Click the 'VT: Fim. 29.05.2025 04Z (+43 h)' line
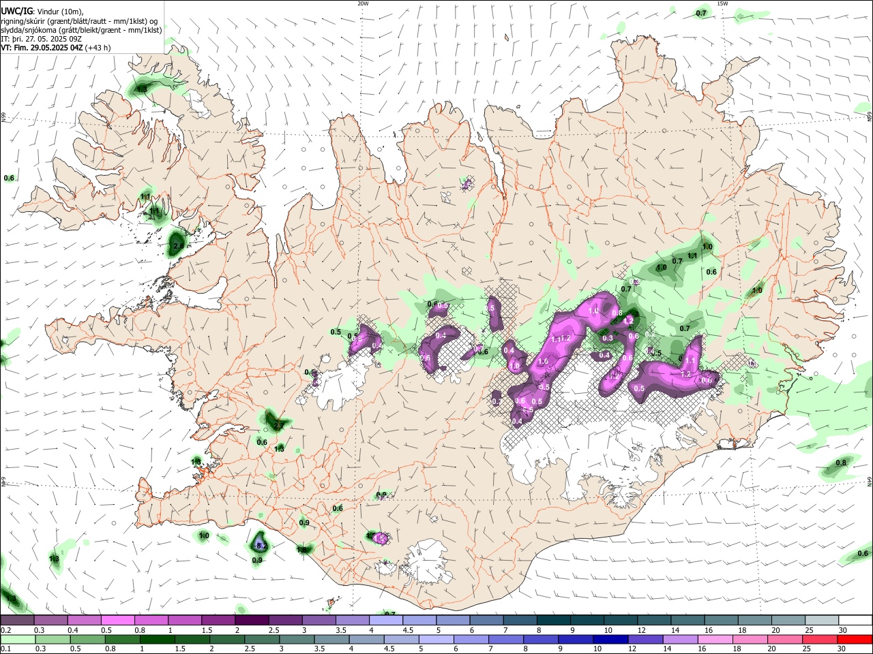Viewport: 873px width, 654px height. click(x=56, y=48)
